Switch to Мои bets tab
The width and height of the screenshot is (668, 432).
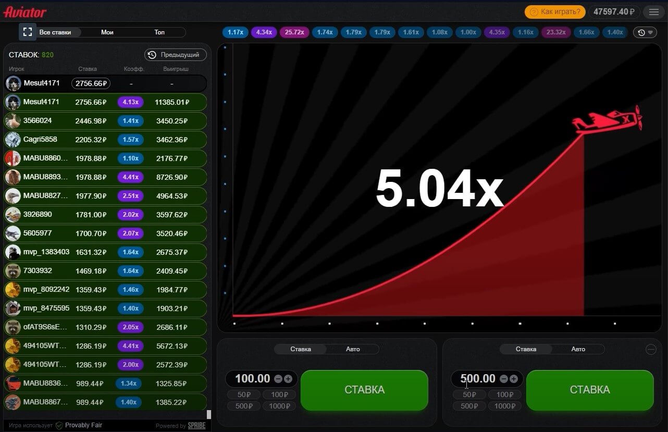[x=107, y=32]
